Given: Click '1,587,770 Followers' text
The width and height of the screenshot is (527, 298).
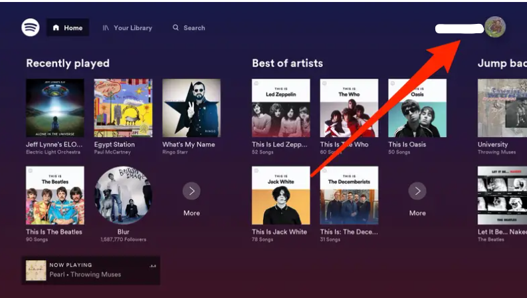Looking at the screenshot, I should (124, 239).
